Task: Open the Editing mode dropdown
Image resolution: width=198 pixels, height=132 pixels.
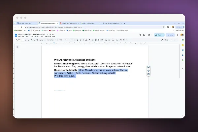Action: (167, 40)
